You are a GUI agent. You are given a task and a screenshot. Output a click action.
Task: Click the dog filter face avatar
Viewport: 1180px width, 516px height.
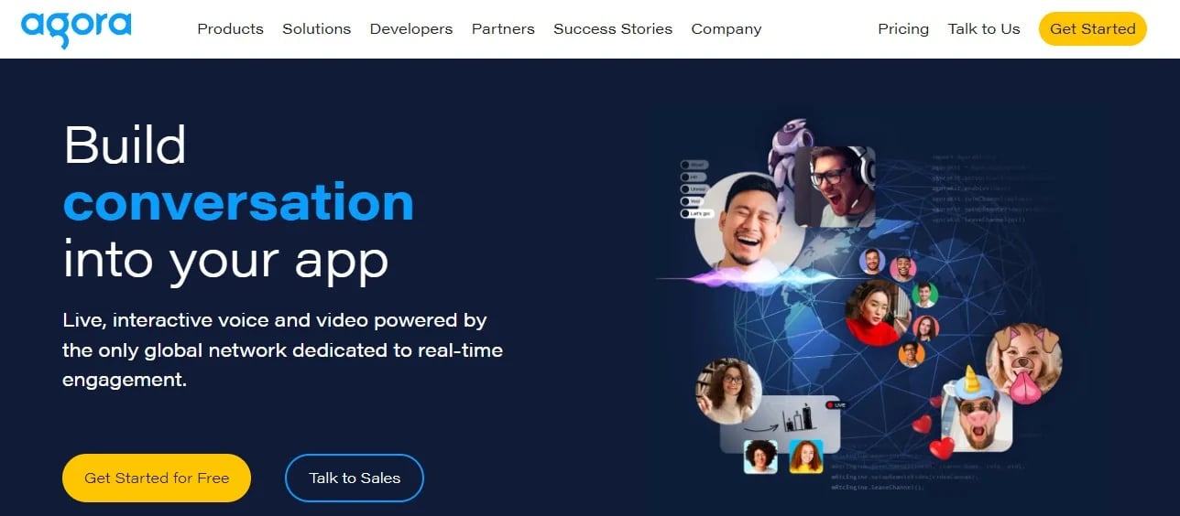tap(1022, 363)
